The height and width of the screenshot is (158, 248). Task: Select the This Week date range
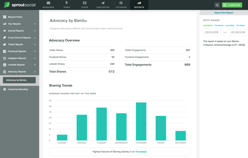click(240, 25)
